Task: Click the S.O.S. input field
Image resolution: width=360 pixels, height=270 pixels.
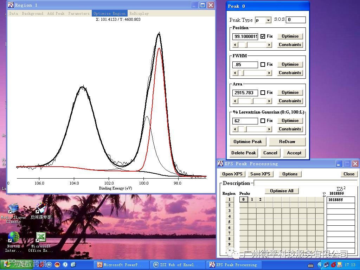Action: (x=296, y=20)
